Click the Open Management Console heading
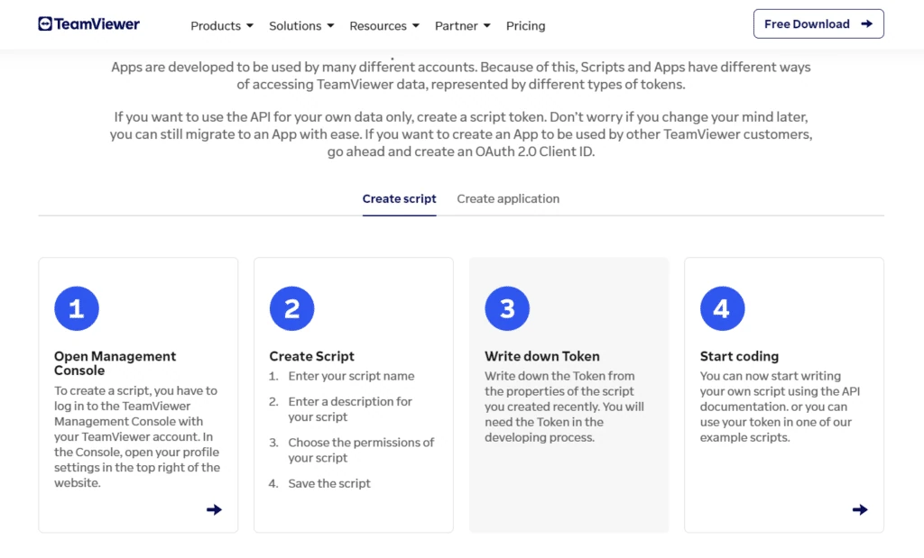 click(x=115, y=363)
